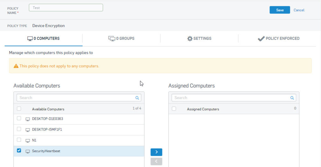The image size is (321, 167).
Task: Click the monitor icon beside DESKTOP-D1E0363
Action: [28, 119]
